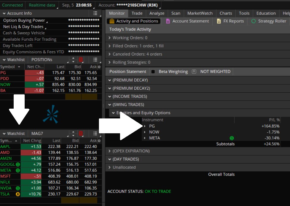Screen dimensions: 290x206
Task: Open MAG7 watchlist name dropdown
Action: 48,133
